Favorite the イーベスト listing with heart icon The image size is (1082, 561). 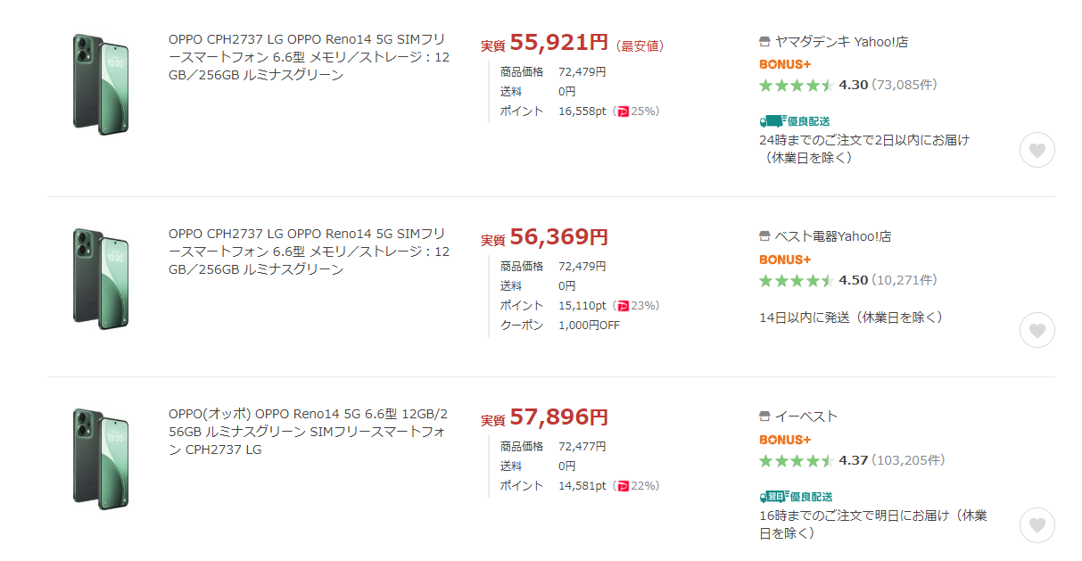pos(1037,525)
